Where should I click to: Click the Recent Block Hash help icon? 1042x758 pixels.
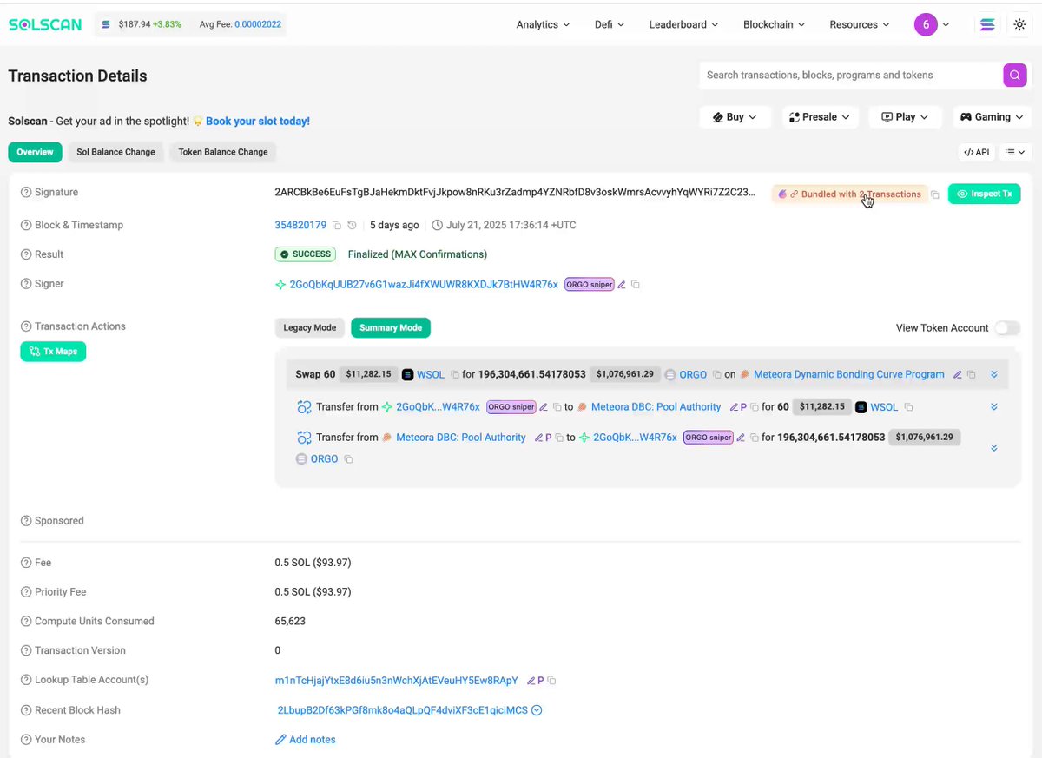pyautogui.click(x=26, y=710)
